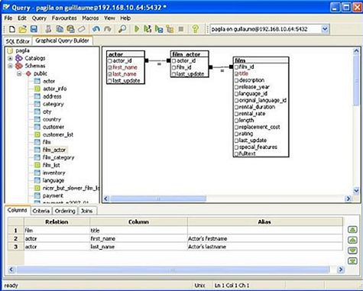Screen dimensions: 363x291
Task: Expand the Catalogs tree node
Action: 10,58
